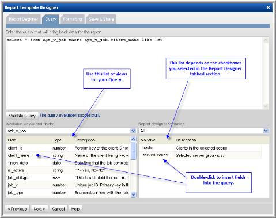This screenshot has height=218, width=276.
Task: Select the job_type field row
Action: [x=69, y=192]
